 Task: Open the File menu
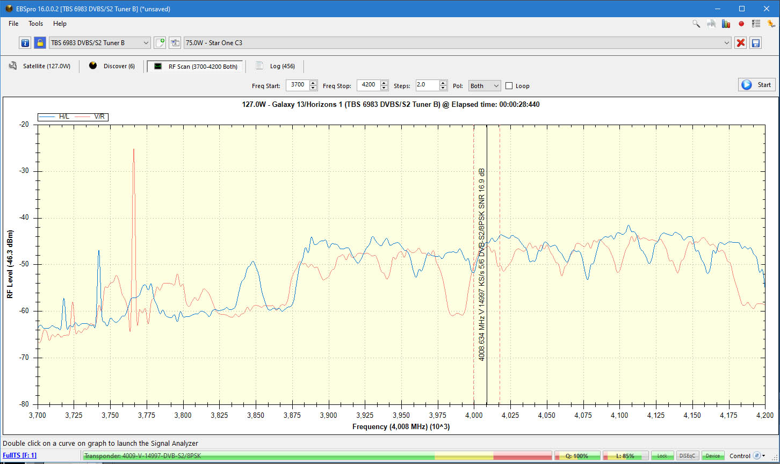point(13,24)
